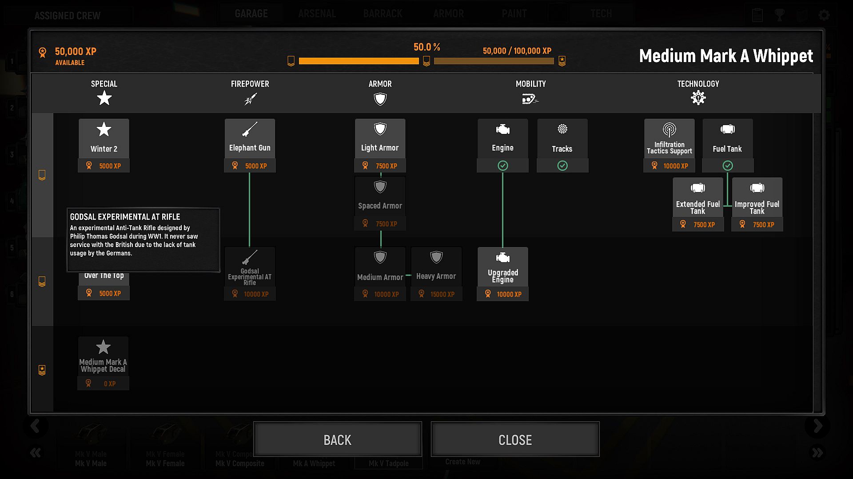Select the Light Armor upgrade tile

[380, 145]
